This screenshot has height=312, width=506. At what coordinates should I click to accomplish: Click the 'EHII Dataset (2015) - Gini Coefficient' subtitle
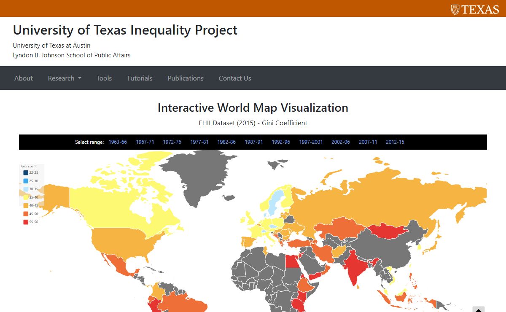(253, 123)
